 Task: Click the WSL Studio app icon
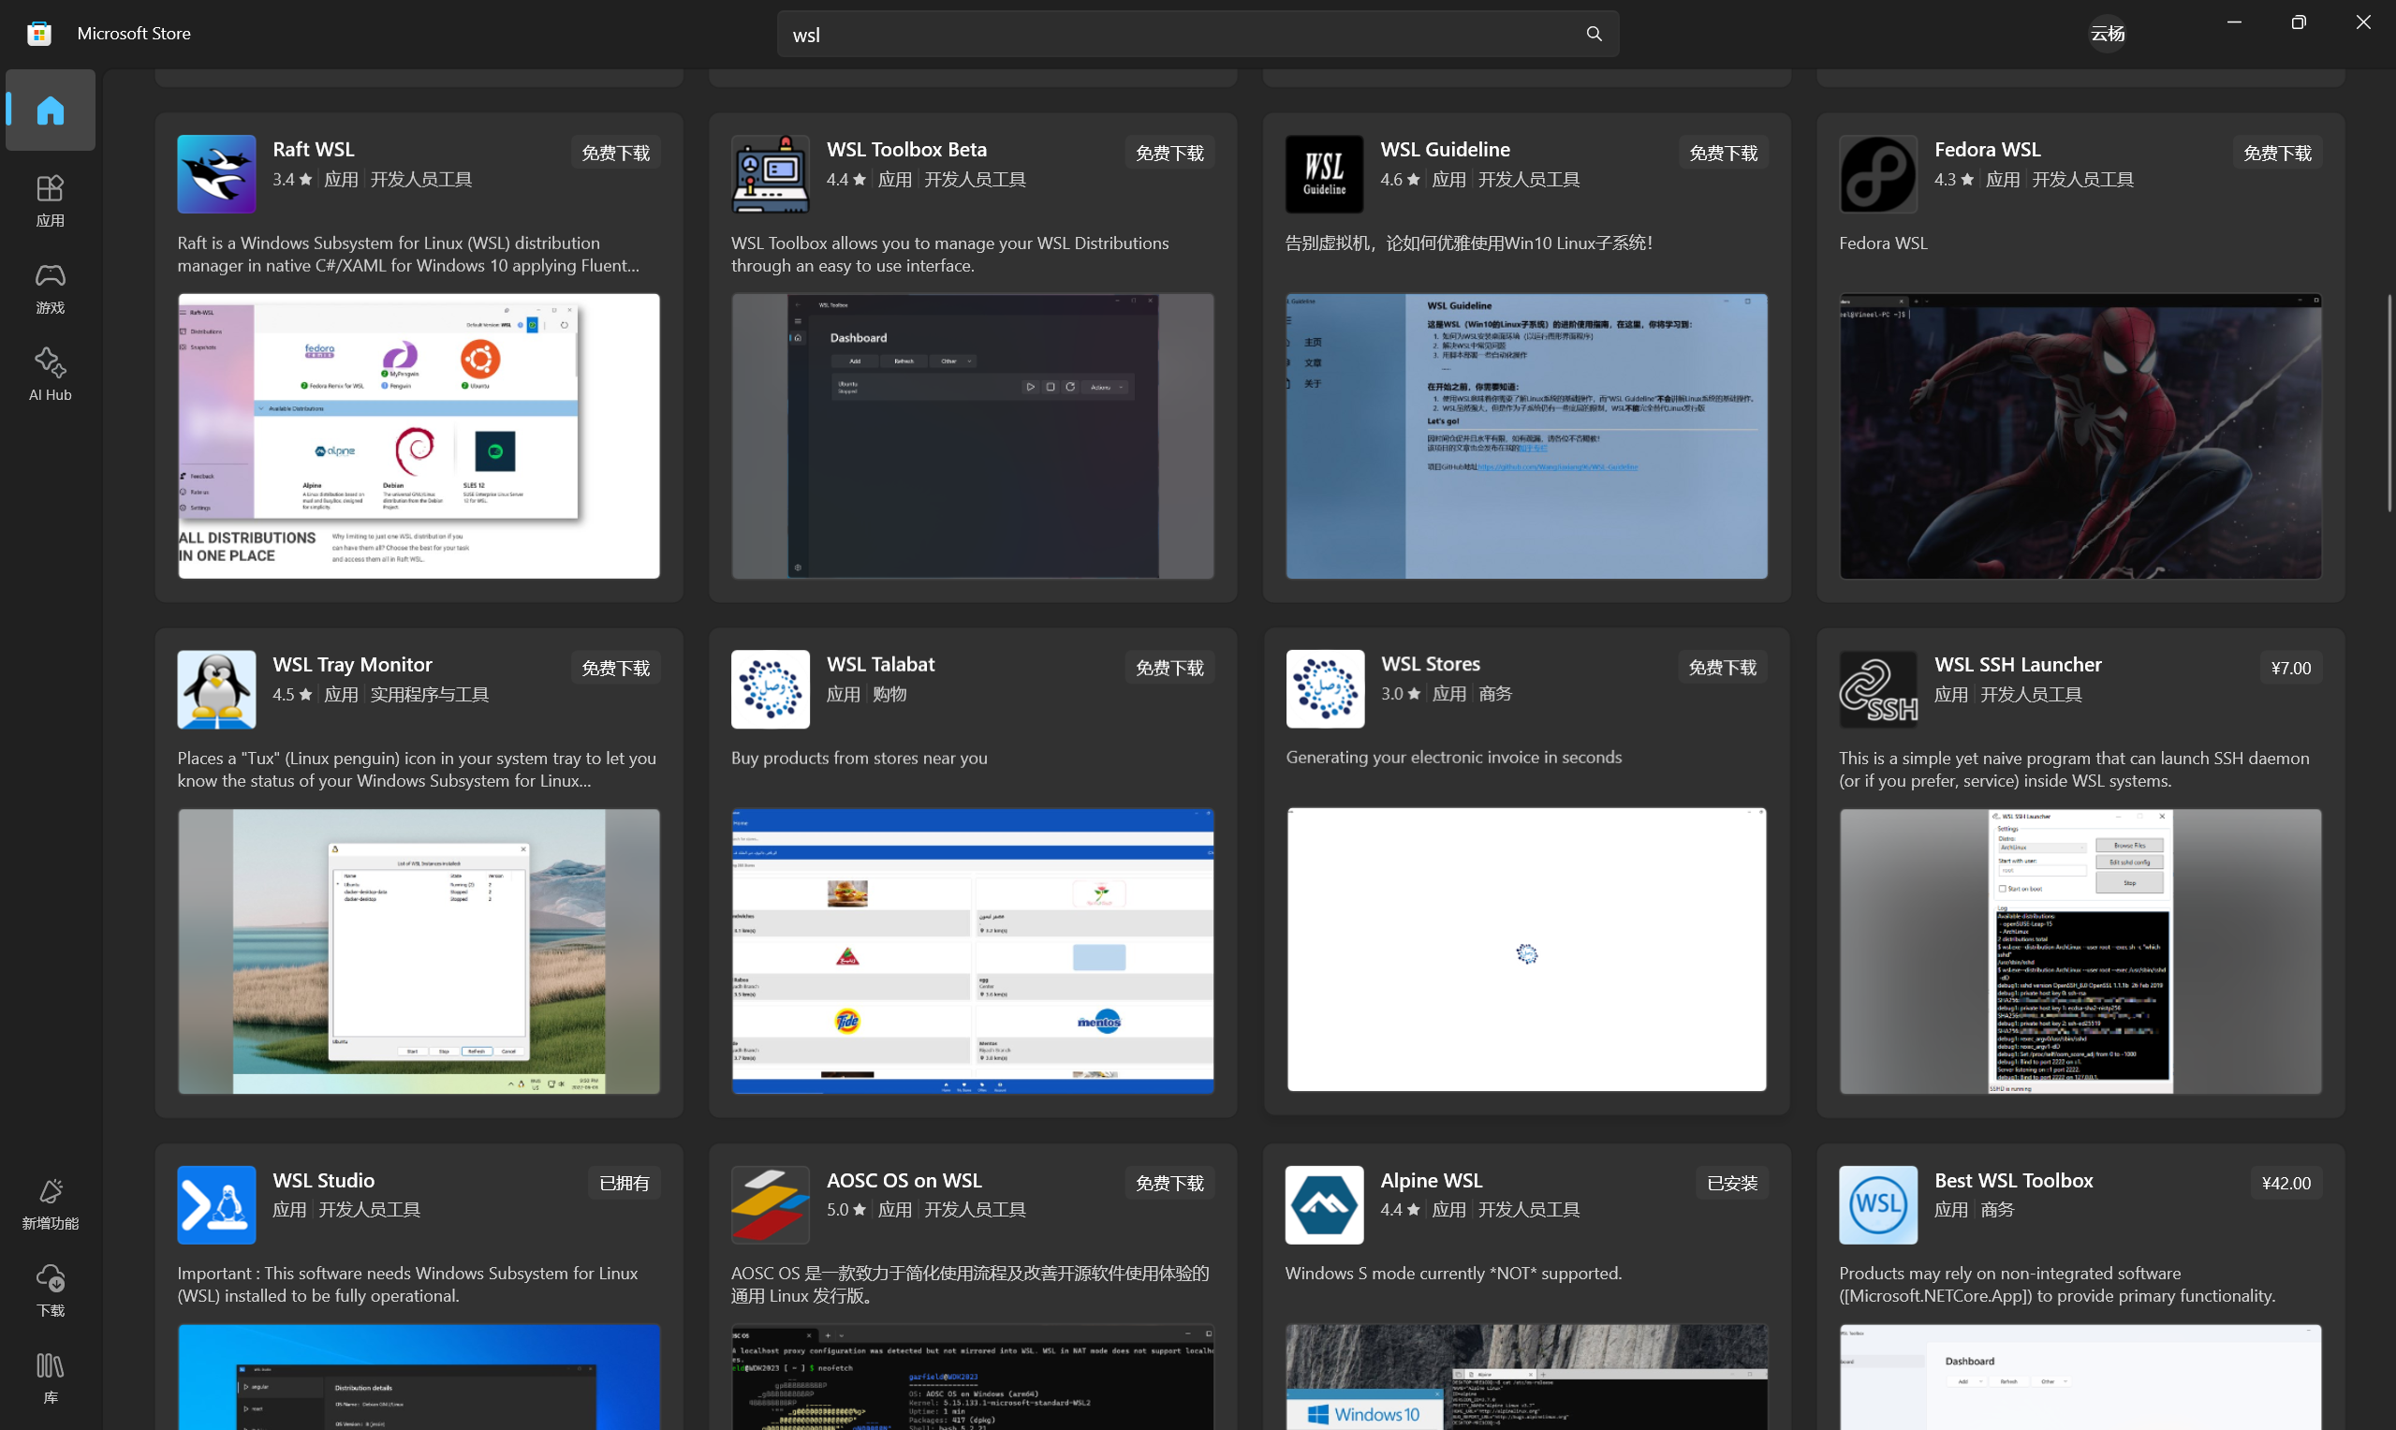(x=217, y=1204)
